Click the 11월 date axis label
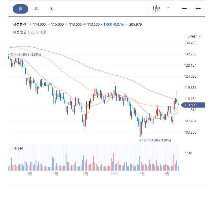 (54, 174)
